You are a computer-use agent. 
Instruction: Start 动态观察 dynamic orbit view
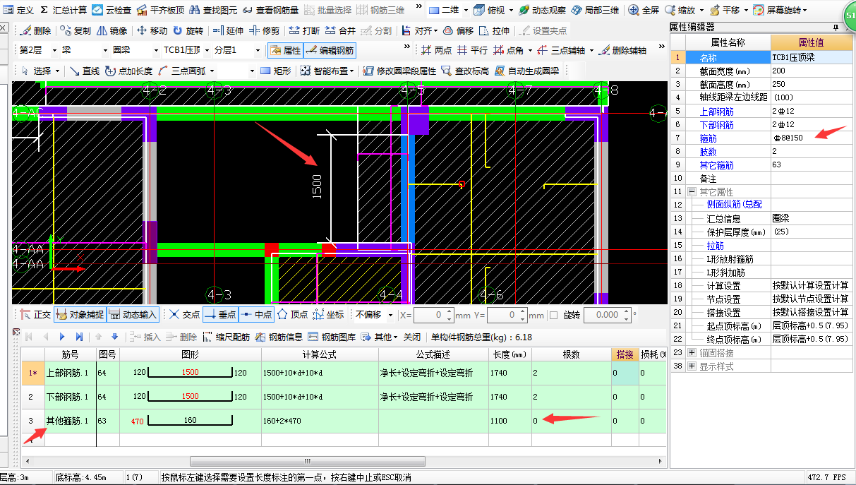point(541,10)
